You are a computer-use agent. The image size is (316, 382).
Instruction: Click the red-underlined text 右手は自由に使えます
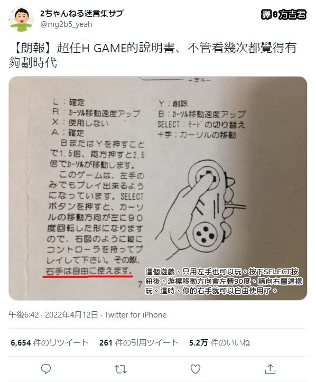(x=89, y=271)
